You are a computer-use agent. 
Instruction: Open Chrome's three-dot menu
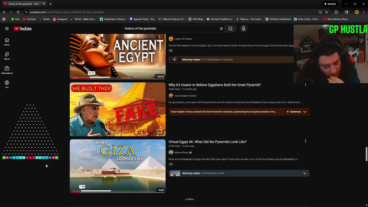364,12
